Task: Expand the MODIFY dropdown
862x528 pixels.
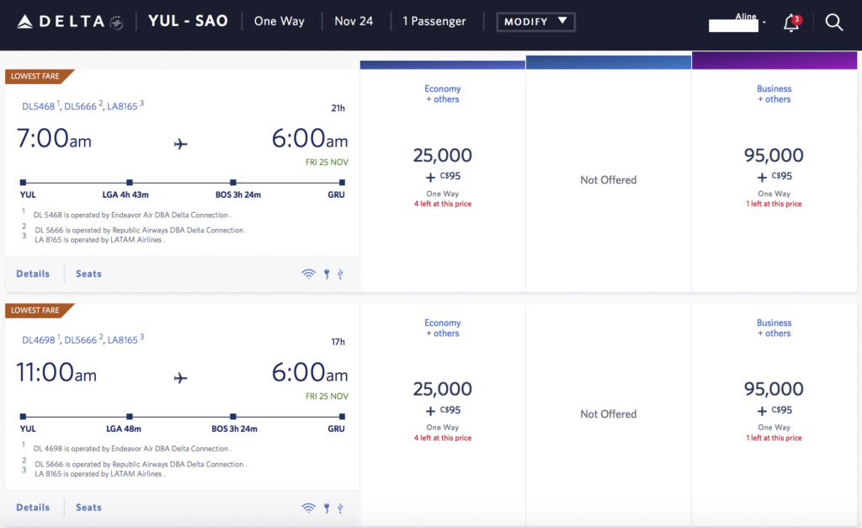Action: point(535,21)
